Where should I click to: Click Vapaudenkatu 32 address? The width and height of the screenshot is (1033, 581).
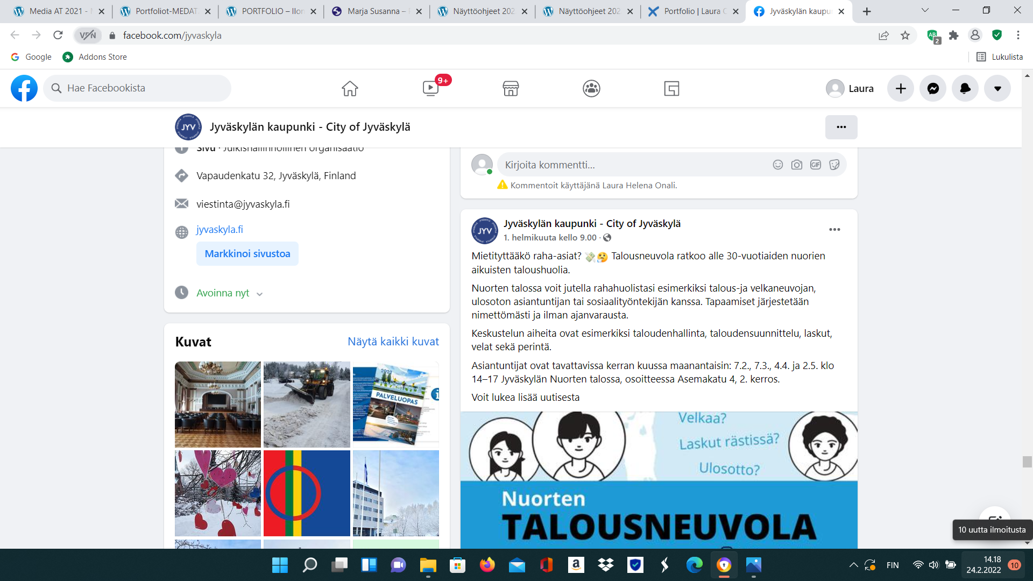point(276,176)
